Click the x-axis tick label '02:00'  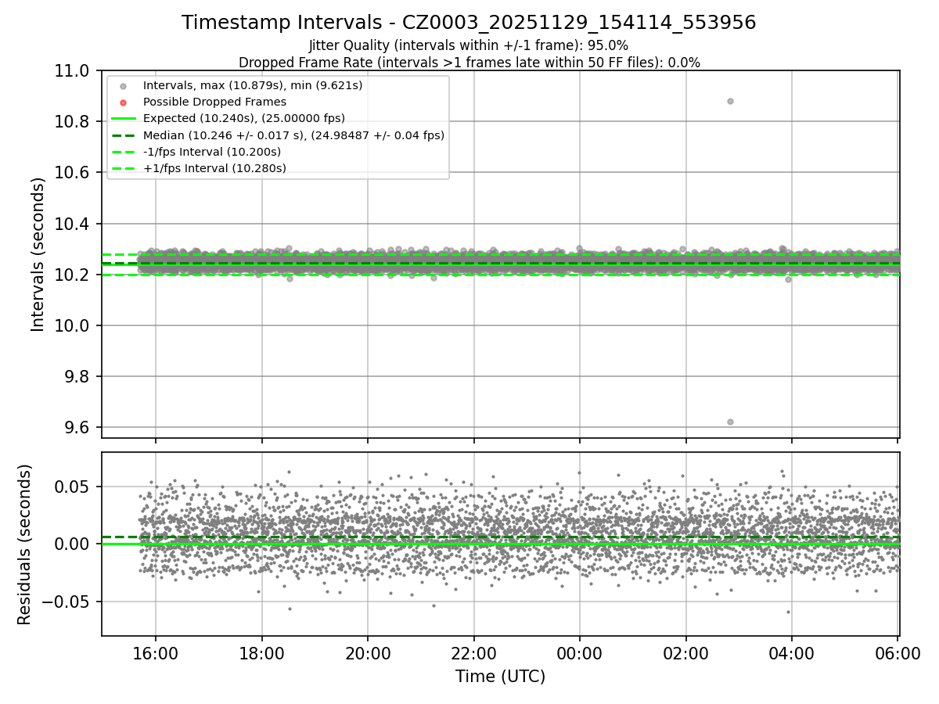click(685, 653)
